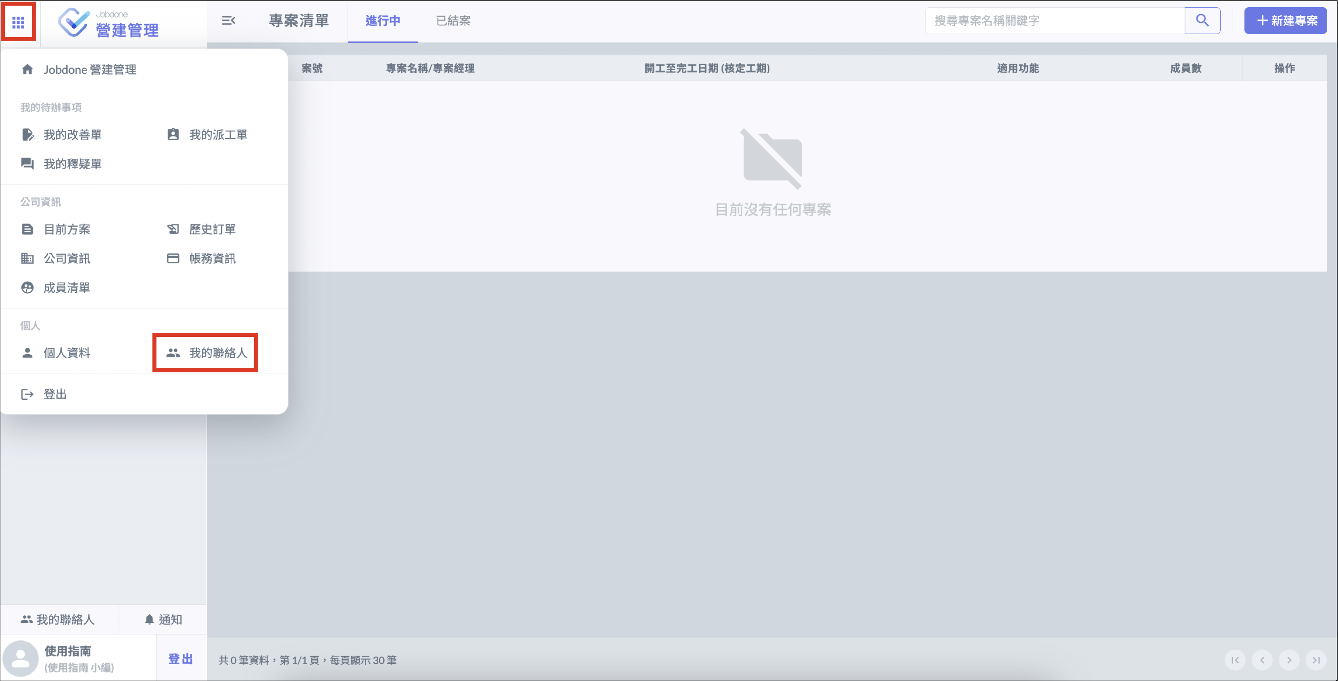This screenshot has height=681, width=1338.
Task: Switch to the 已結案 tab
Action: (x=453, y=21)
